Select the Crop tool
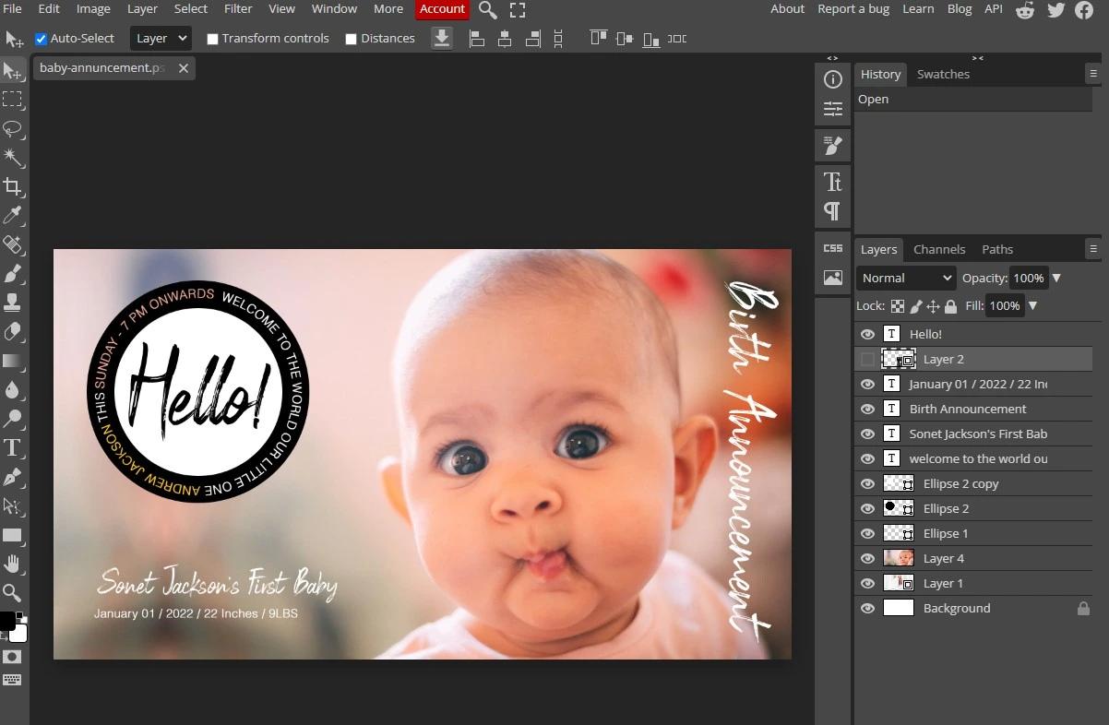Screen dimensions: 1109x725 (13, 187)
